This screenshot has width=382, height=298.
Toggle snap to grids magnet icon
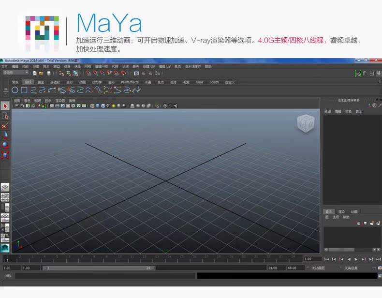click(x=88, y=73)
